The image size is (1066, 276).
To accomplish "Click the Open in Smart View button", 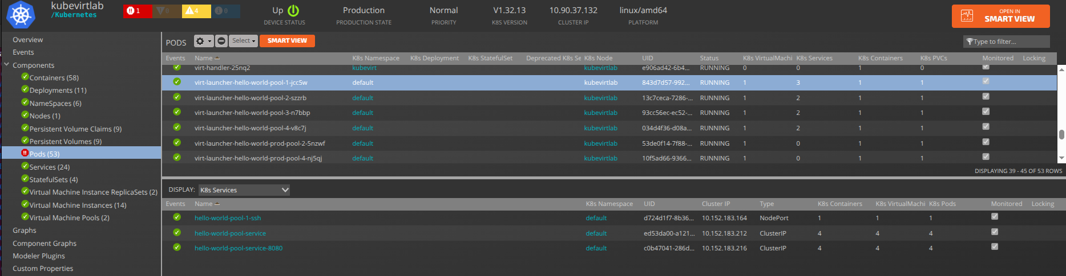I will [1000, 16].
